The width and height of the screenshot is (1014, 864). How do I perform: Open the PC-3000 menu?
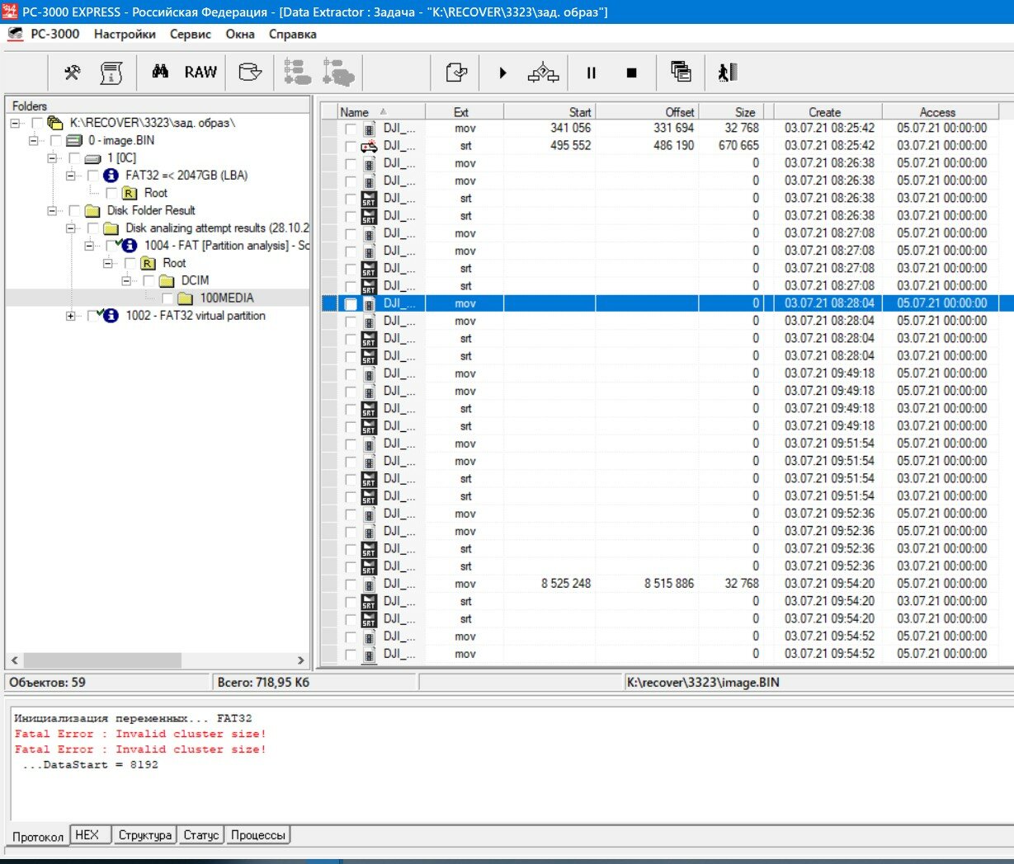pos(55,34)
